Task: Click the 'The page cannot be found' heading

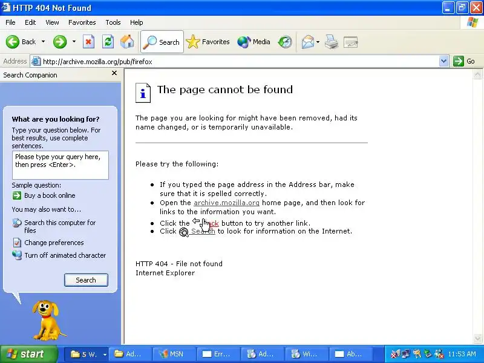Action: coord(225,90)
